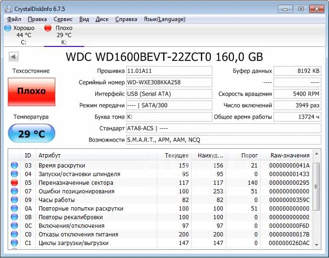This screenshot has height=258, width=329.
Task: Click the raw value 00000026DAC
Action: (x=289, y=243)
